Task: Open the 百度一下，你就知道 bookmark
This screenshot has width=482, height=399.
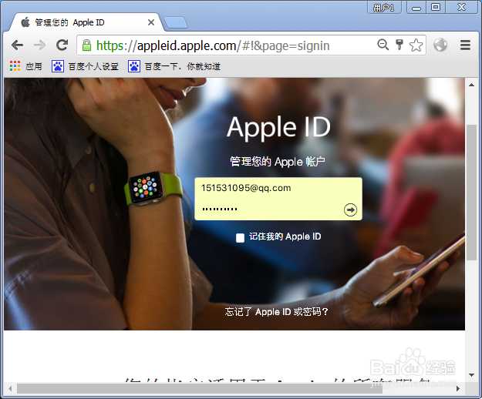Action: (x=174, y=66)
